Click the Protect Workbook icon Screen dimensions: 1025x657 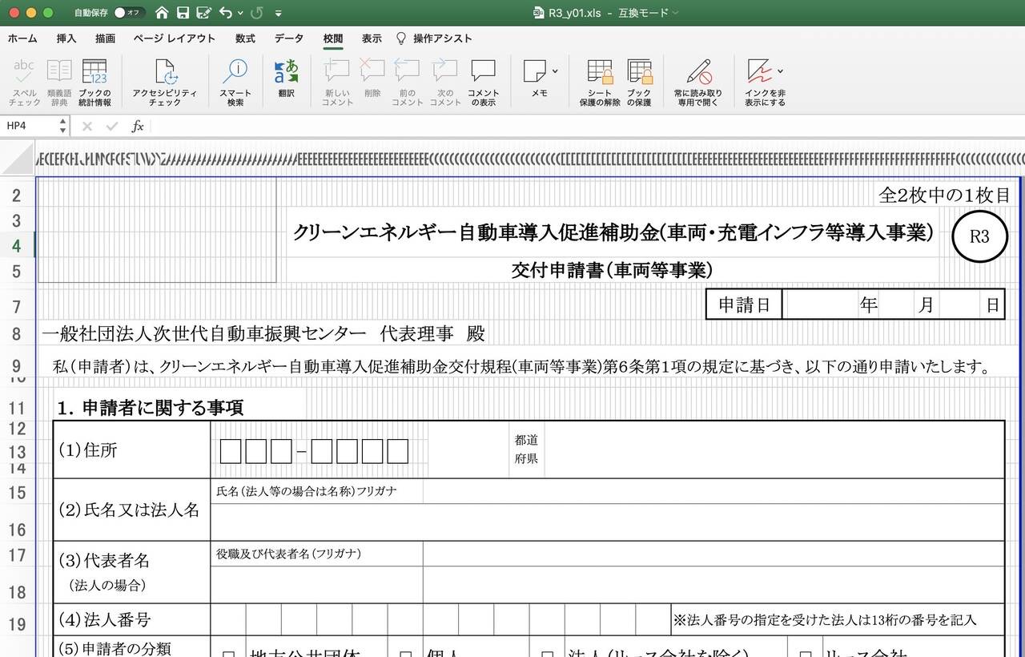639,83
